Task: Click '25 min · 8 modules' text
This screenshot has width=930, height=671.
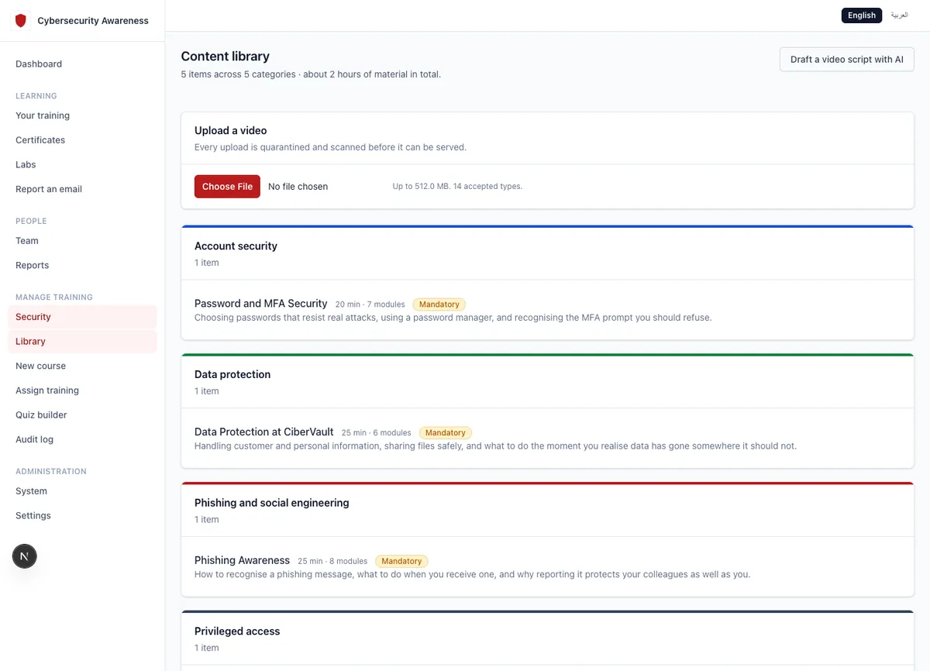Action: coord(332,561)
